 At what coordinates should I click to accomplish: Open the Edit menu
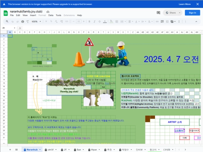click(18, 15)
